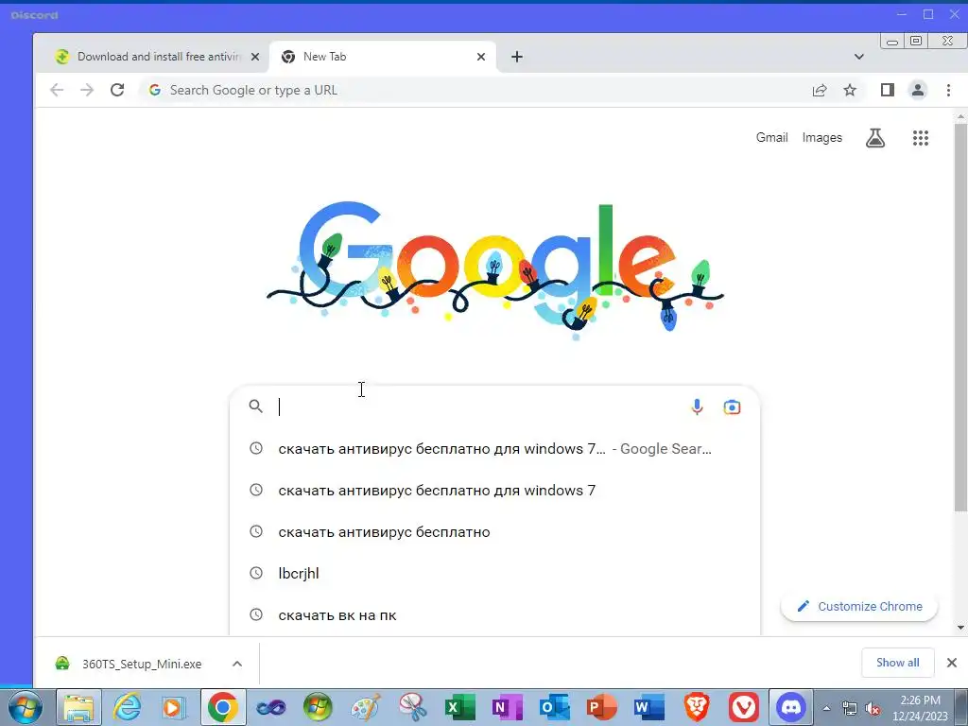Image resolution: width=968 pixels, height=726 pixels.
Task: Open the Images link
Action: (821, 138)
